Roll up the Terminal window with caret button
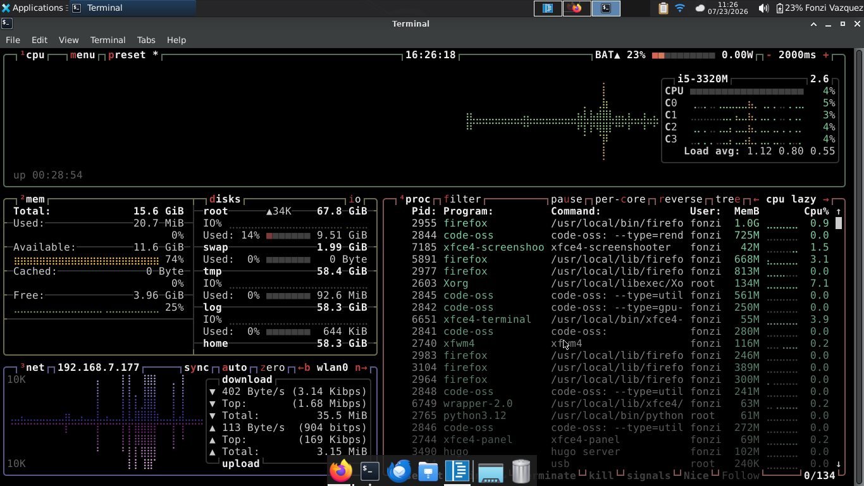This screenshot has width=864, height=486. click(814, 24)
